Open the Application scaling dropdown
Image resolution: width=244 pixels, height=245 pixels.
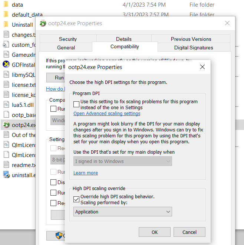[123, 212]
